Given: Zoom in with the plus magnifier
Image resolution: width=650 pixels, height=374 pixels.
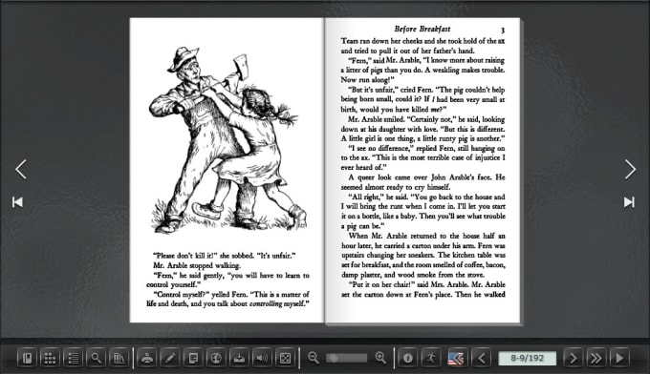Looking at the screenshot, I should [380, 358].
